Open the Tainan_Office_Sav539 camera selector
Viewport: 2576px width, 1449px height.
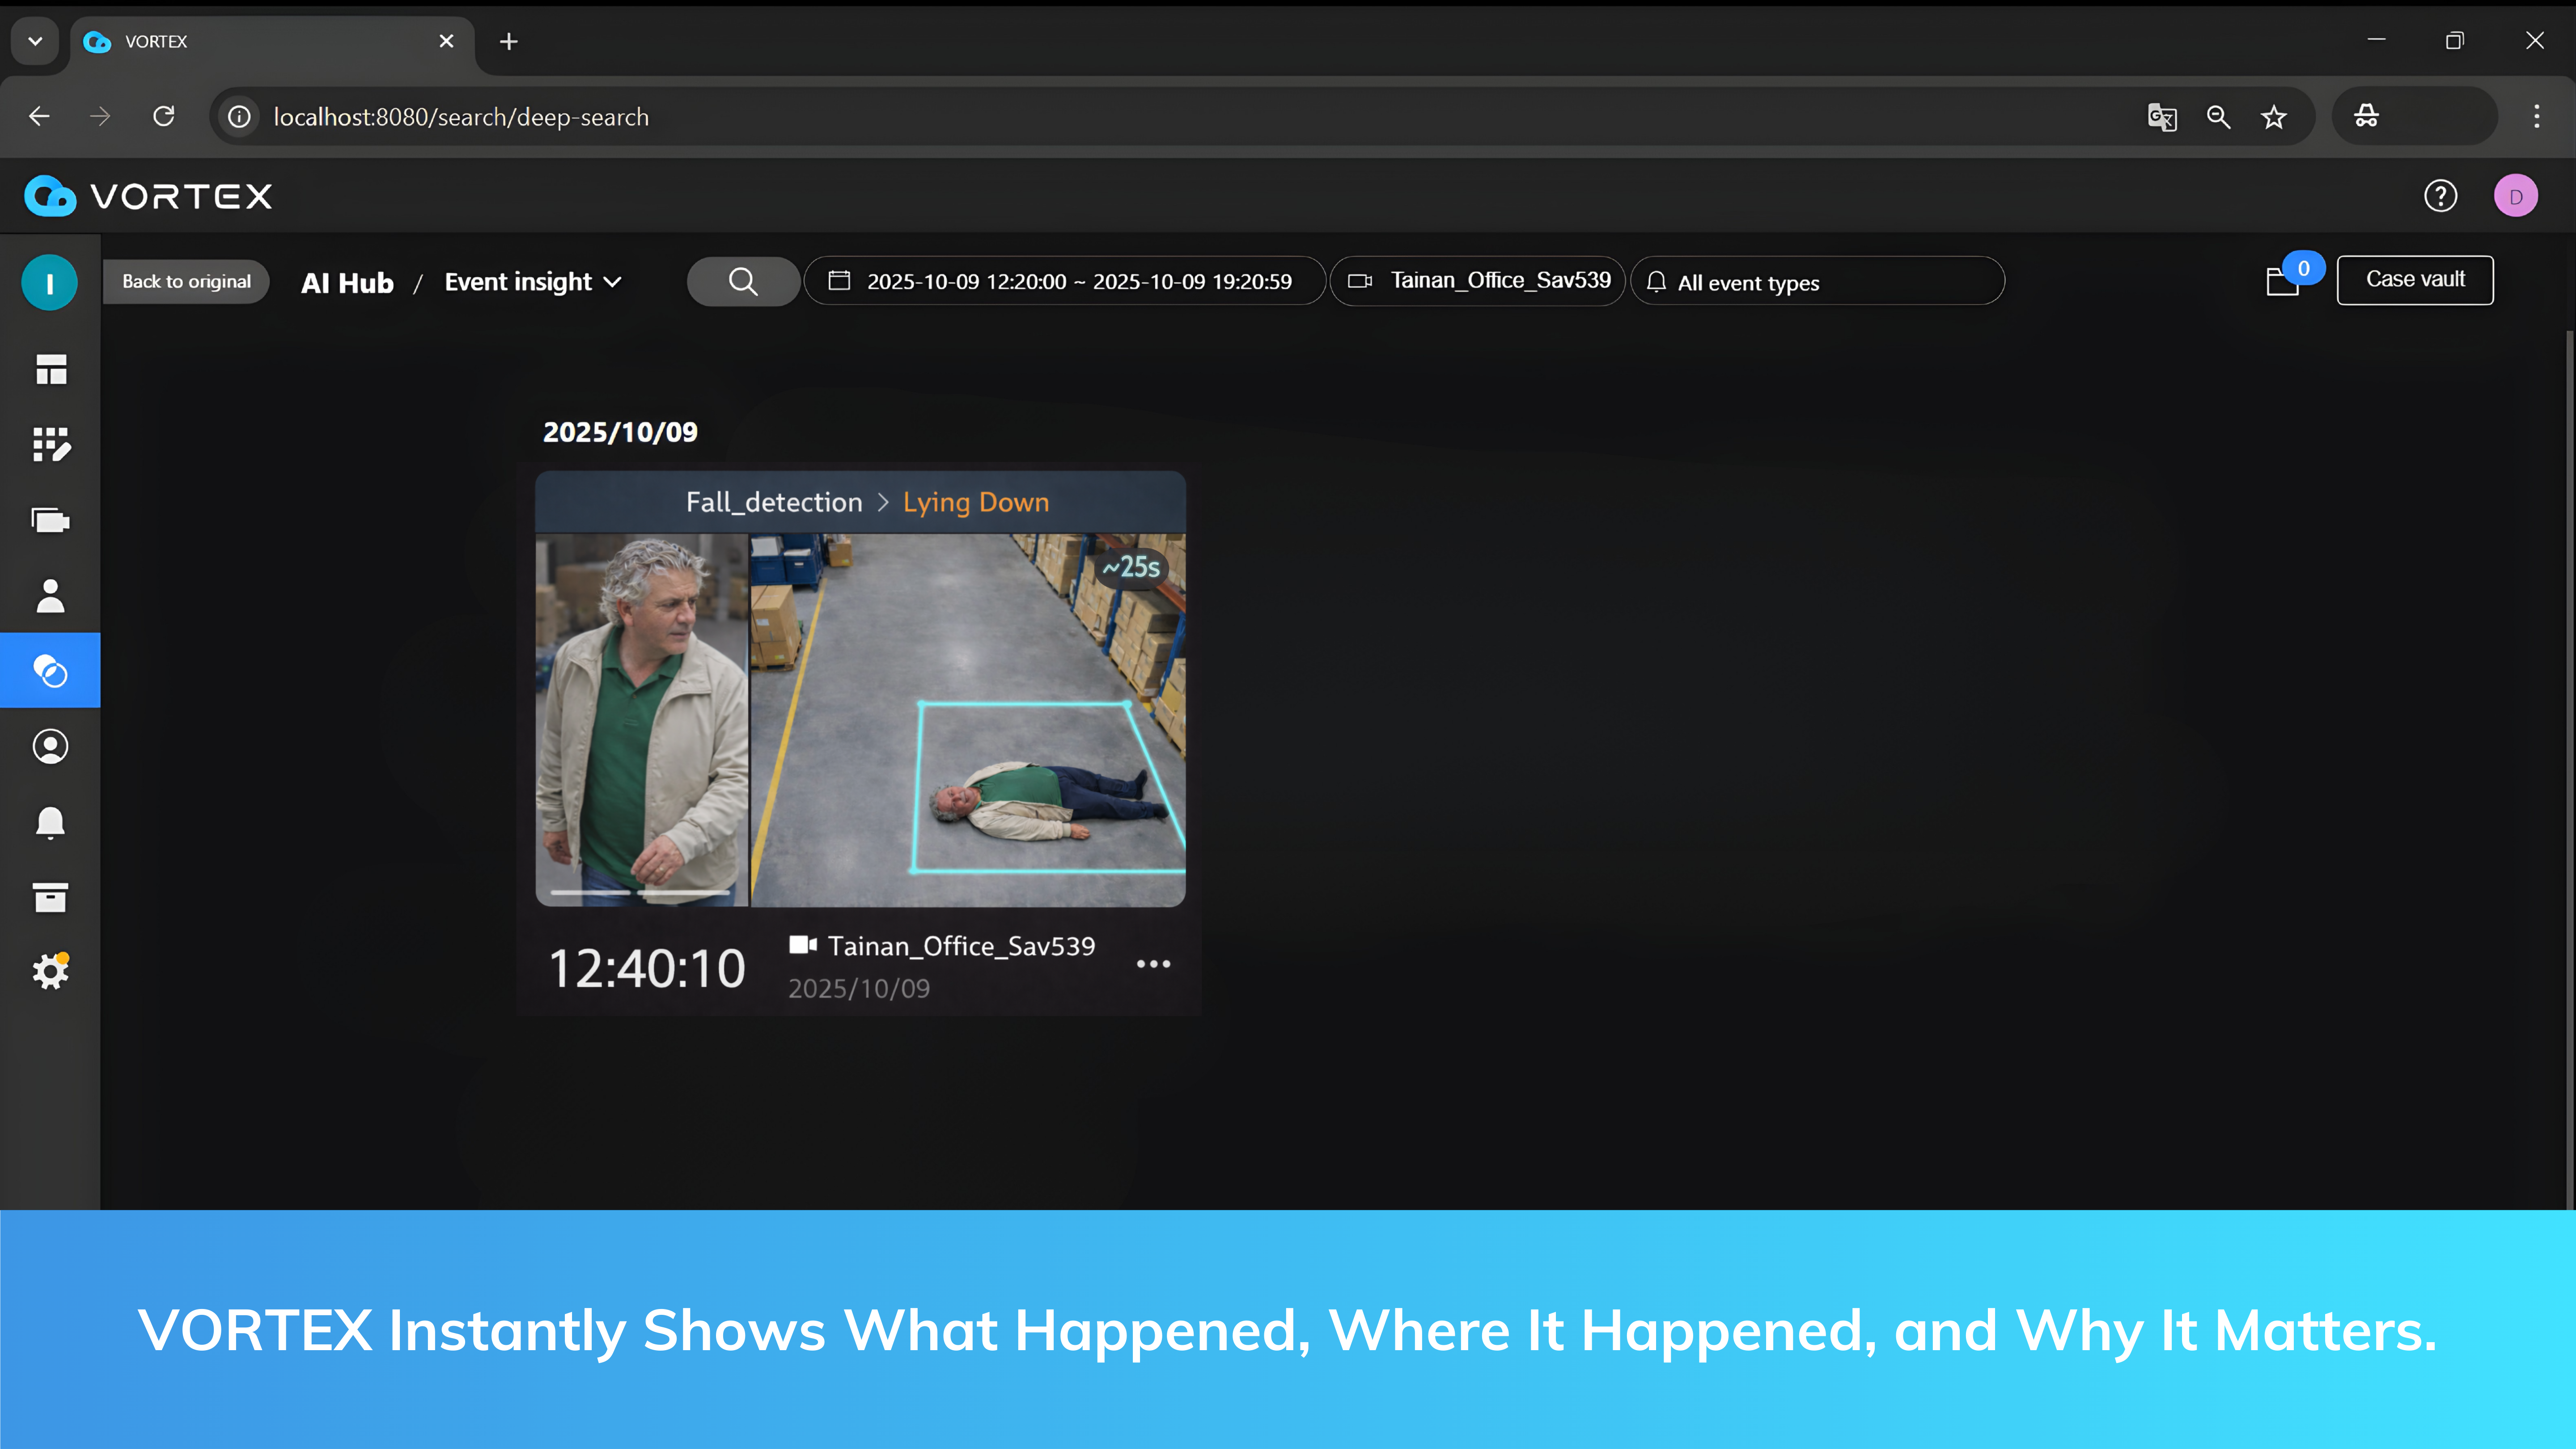tap(1478, 281)
